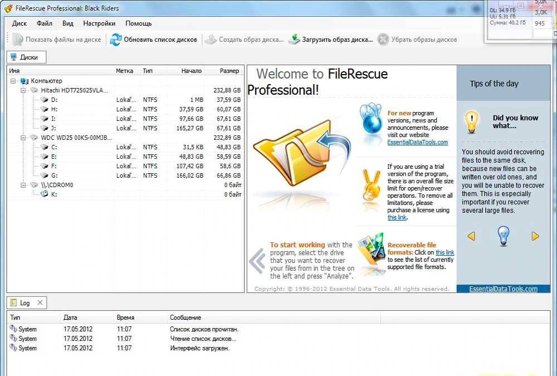Click 'this link' to purchase license

point(397,217)
